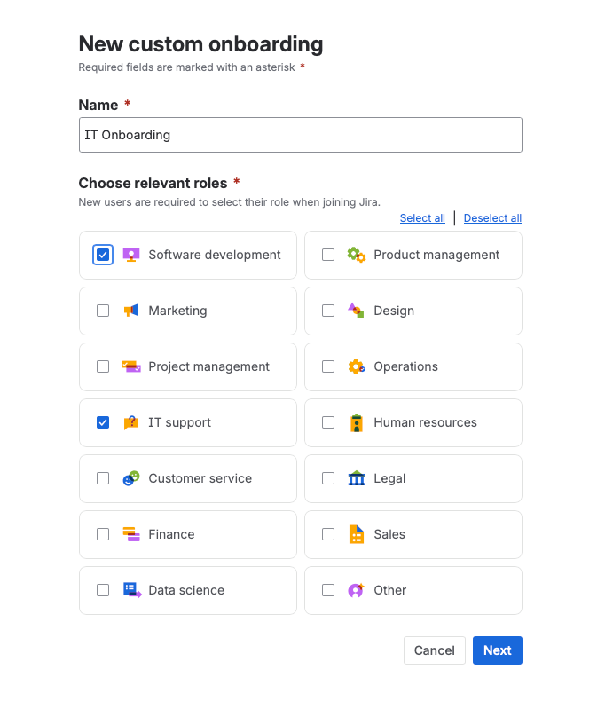Click the Deselect all link
613x701 pixels.
coord(492,218)
